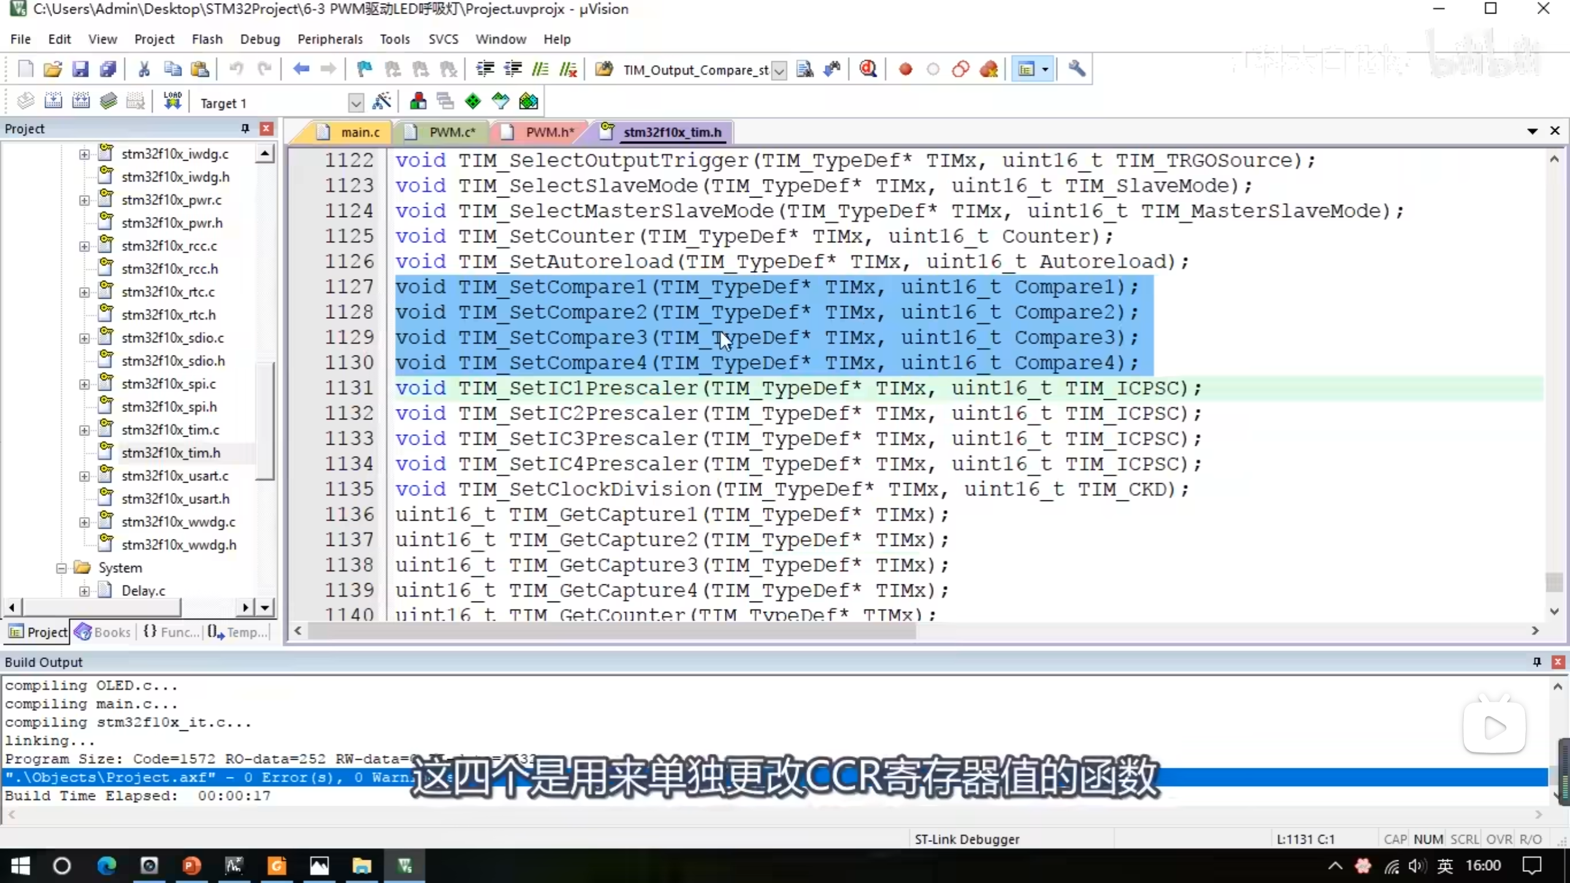Click the Save All files icon
The image size is (1570, 883).
coord(108,69)
